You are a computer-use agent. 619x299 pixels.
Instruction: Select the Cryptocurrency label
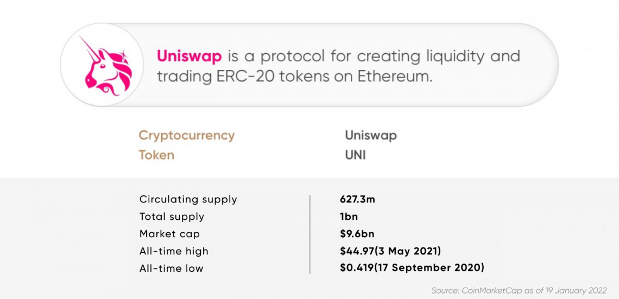pyautogui.click(x=187, y=136)
